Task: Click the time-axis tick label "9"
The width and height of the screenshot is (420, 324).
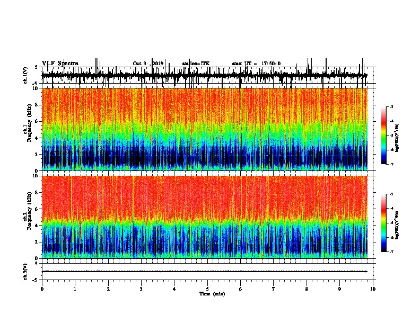Action: 339,289
